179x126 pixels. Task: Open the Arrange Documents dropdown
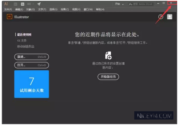(31, 4)
